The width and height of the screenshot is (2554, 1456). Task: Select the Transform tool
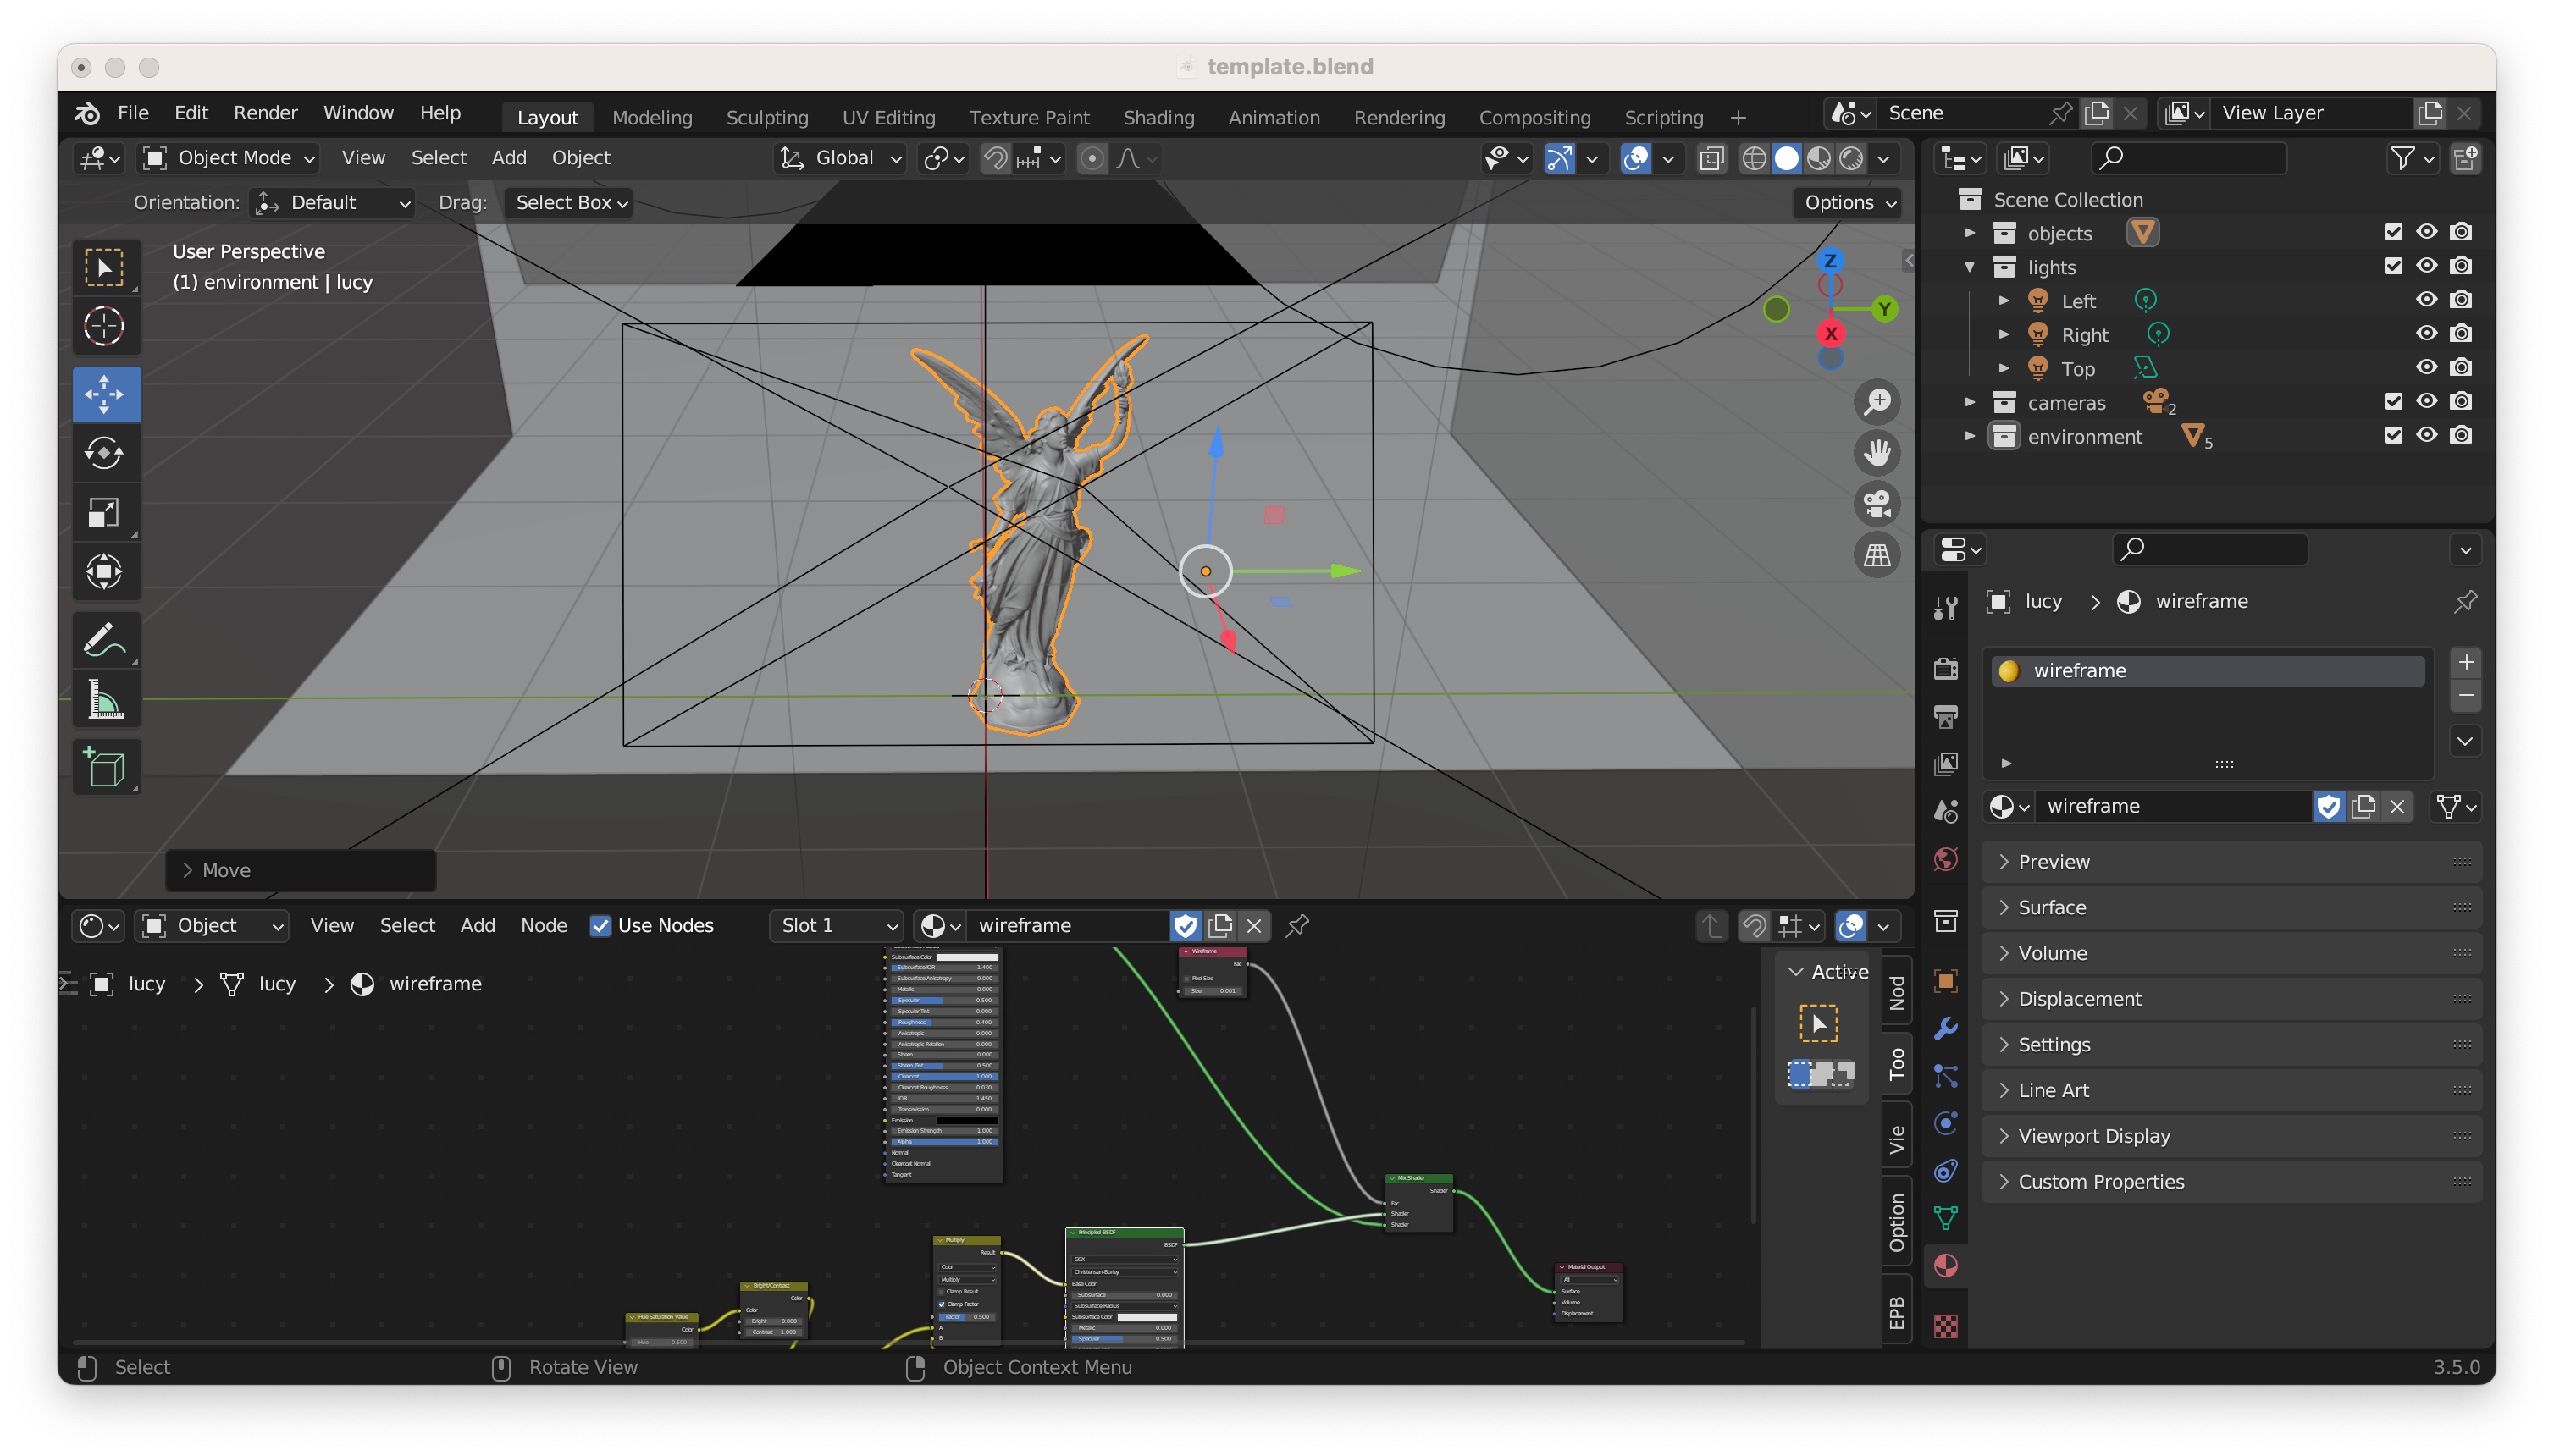[x=105, y=572]
